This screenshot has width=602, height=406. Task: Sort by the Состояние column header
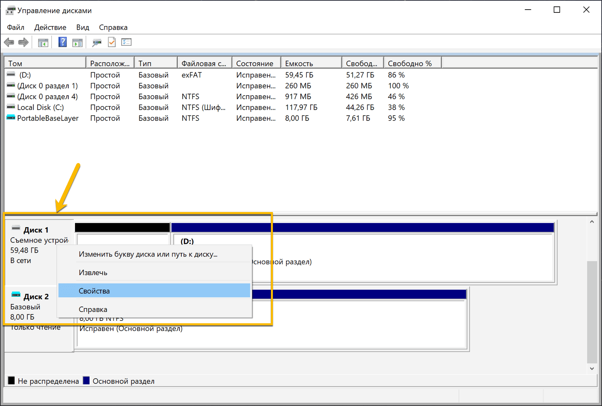[x=256, y=63]
